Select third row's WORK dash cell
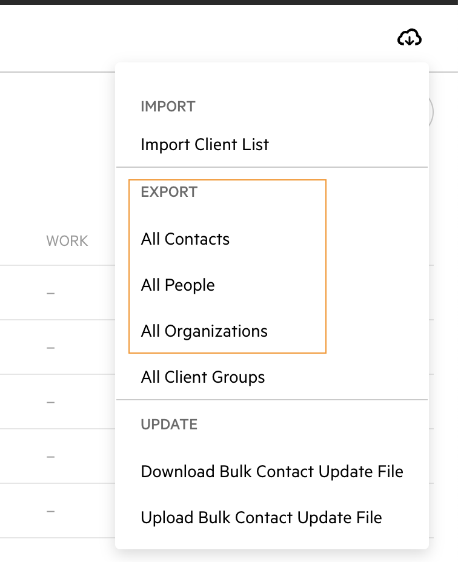The width and height of the screenshot is (458, 562). 50,402
